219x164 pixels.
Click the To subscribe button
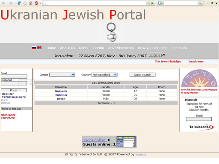point(201,127)
